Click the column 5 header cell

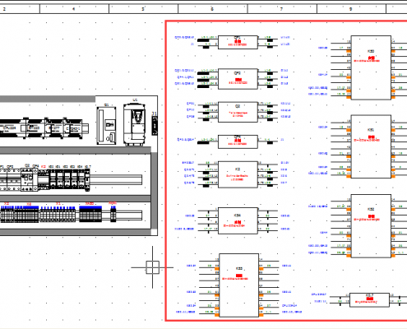pyautogui.click(x=143, y=9)
